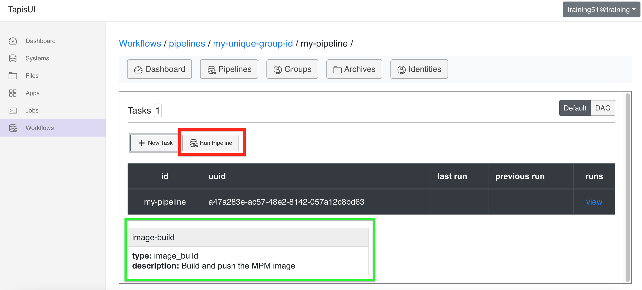Switch tasks view to DAG
This screenshot has width=642, height=290.
pos(603,108)
